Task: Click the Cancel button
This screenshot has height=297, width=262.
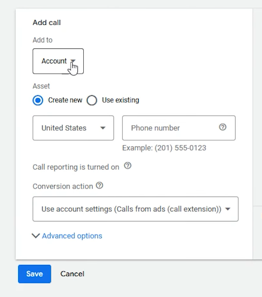Action: (x=72, y=274)
